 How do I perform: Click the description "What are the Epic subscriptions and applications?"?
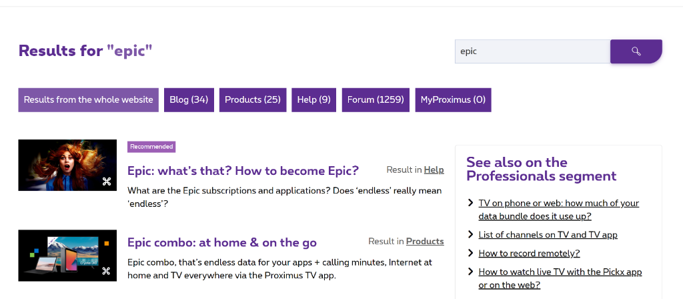click(x=284, y=197)
